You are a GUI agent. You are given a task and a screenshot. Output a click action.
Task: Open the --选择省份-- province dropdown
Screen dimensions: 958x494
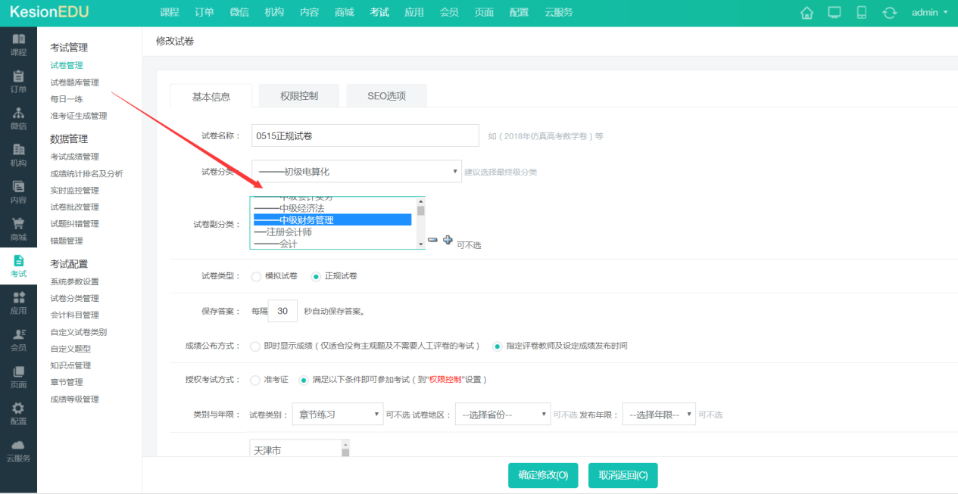click(x=502, y=414)
